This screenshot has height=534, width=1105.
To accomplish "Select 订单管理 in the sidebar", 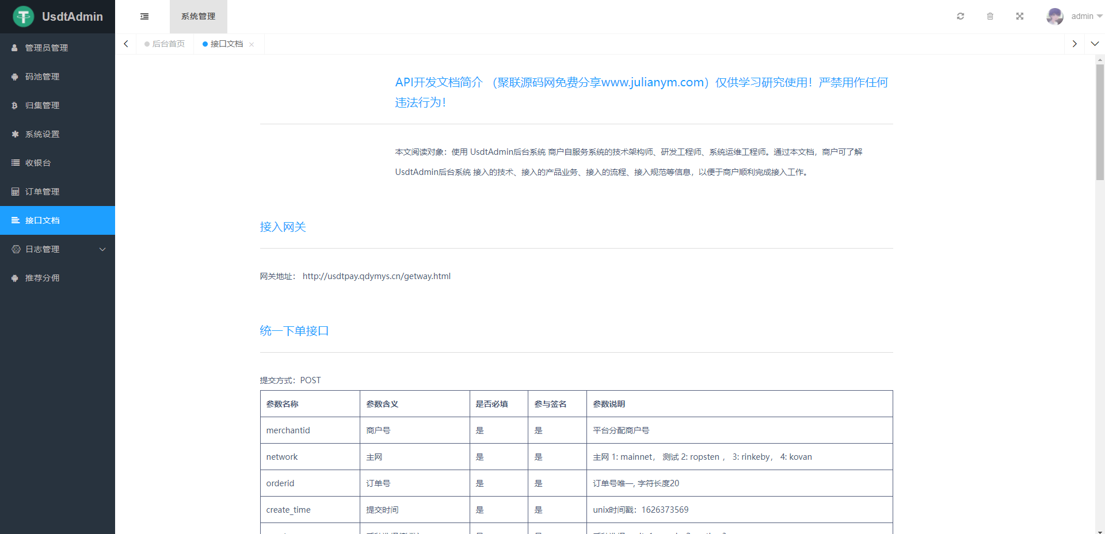I will click(x=42, y=192).
